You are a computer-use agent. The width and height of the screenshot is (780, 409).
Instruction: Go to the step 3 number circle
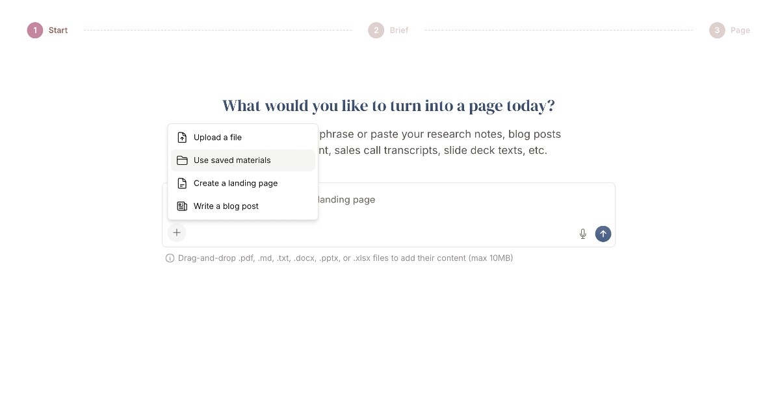tap(717, 31)
